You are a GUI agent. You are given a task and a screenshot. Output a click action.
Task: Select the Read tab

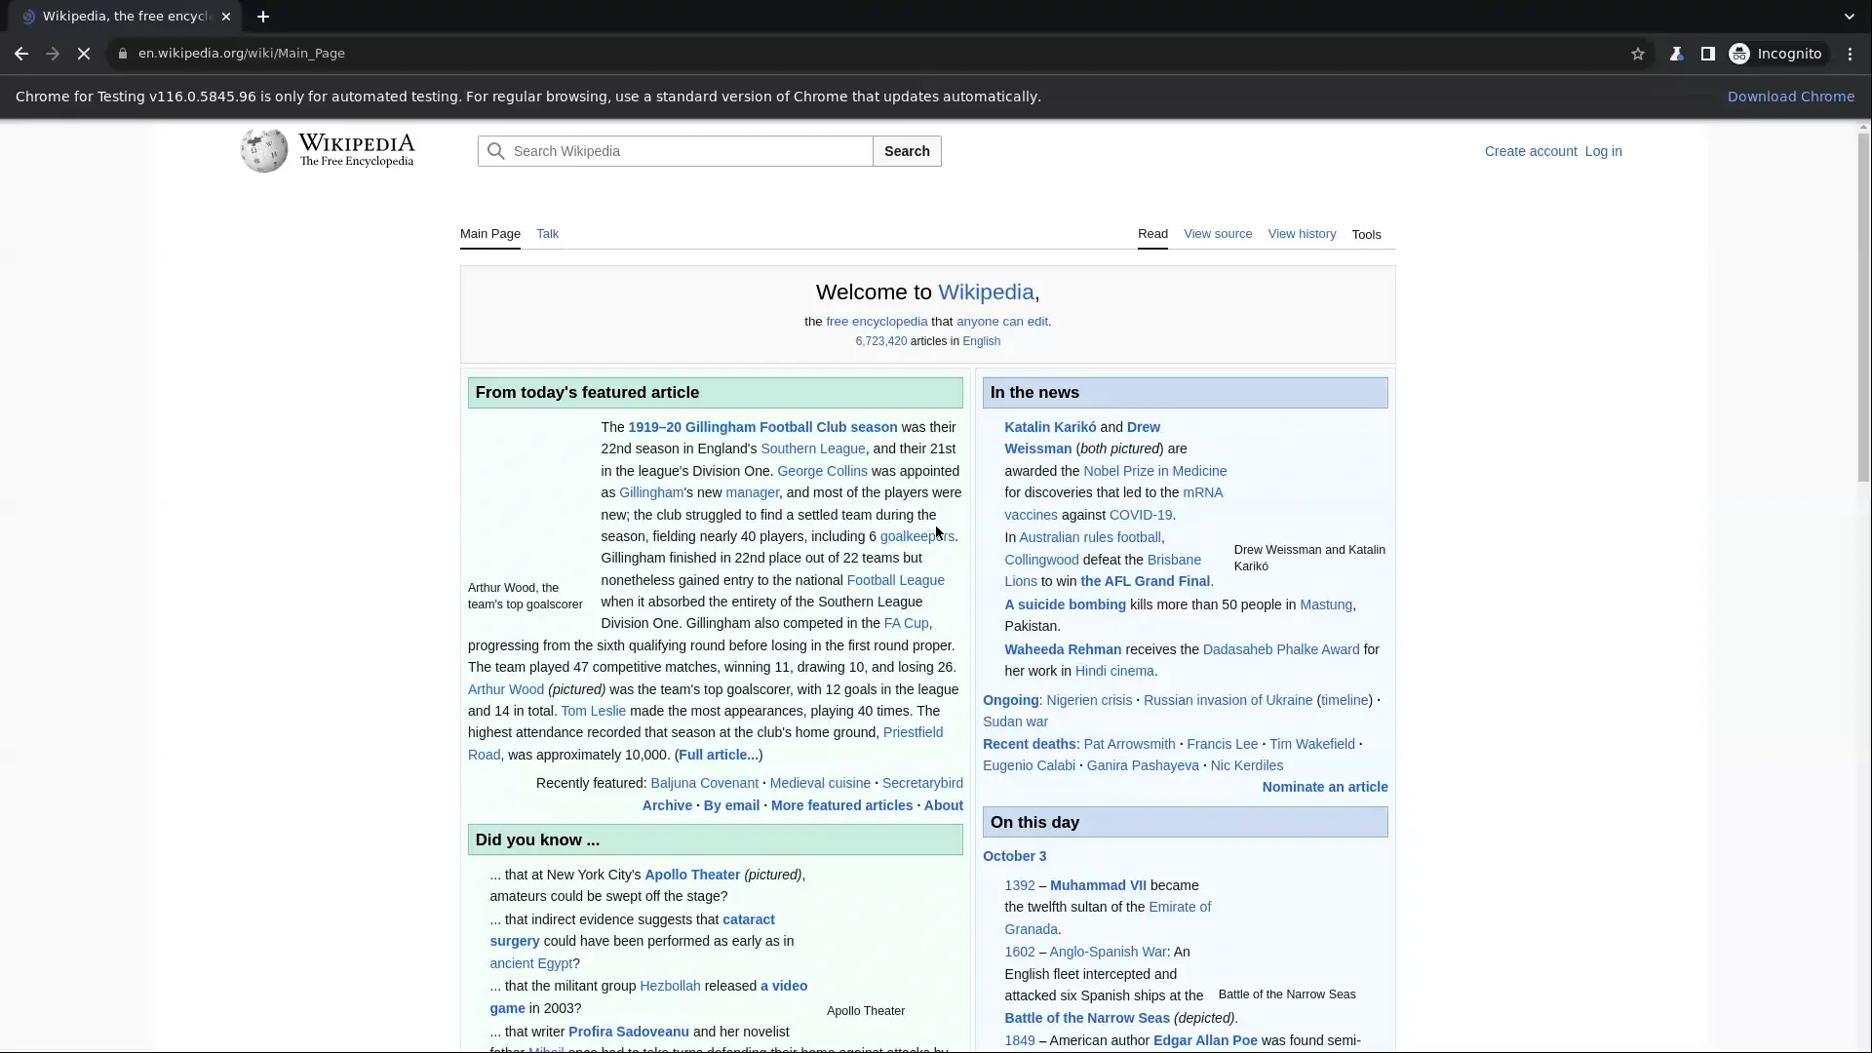(1152, 234)
